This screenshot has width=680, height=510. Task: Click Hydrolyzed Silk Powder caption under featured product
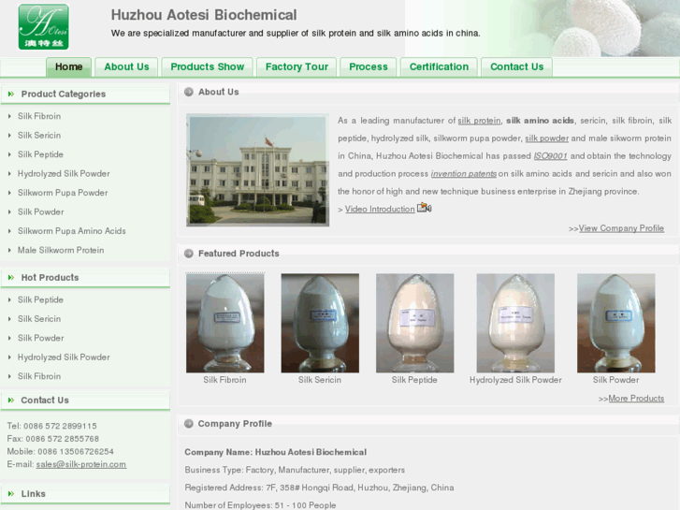[x=515, y=380]
